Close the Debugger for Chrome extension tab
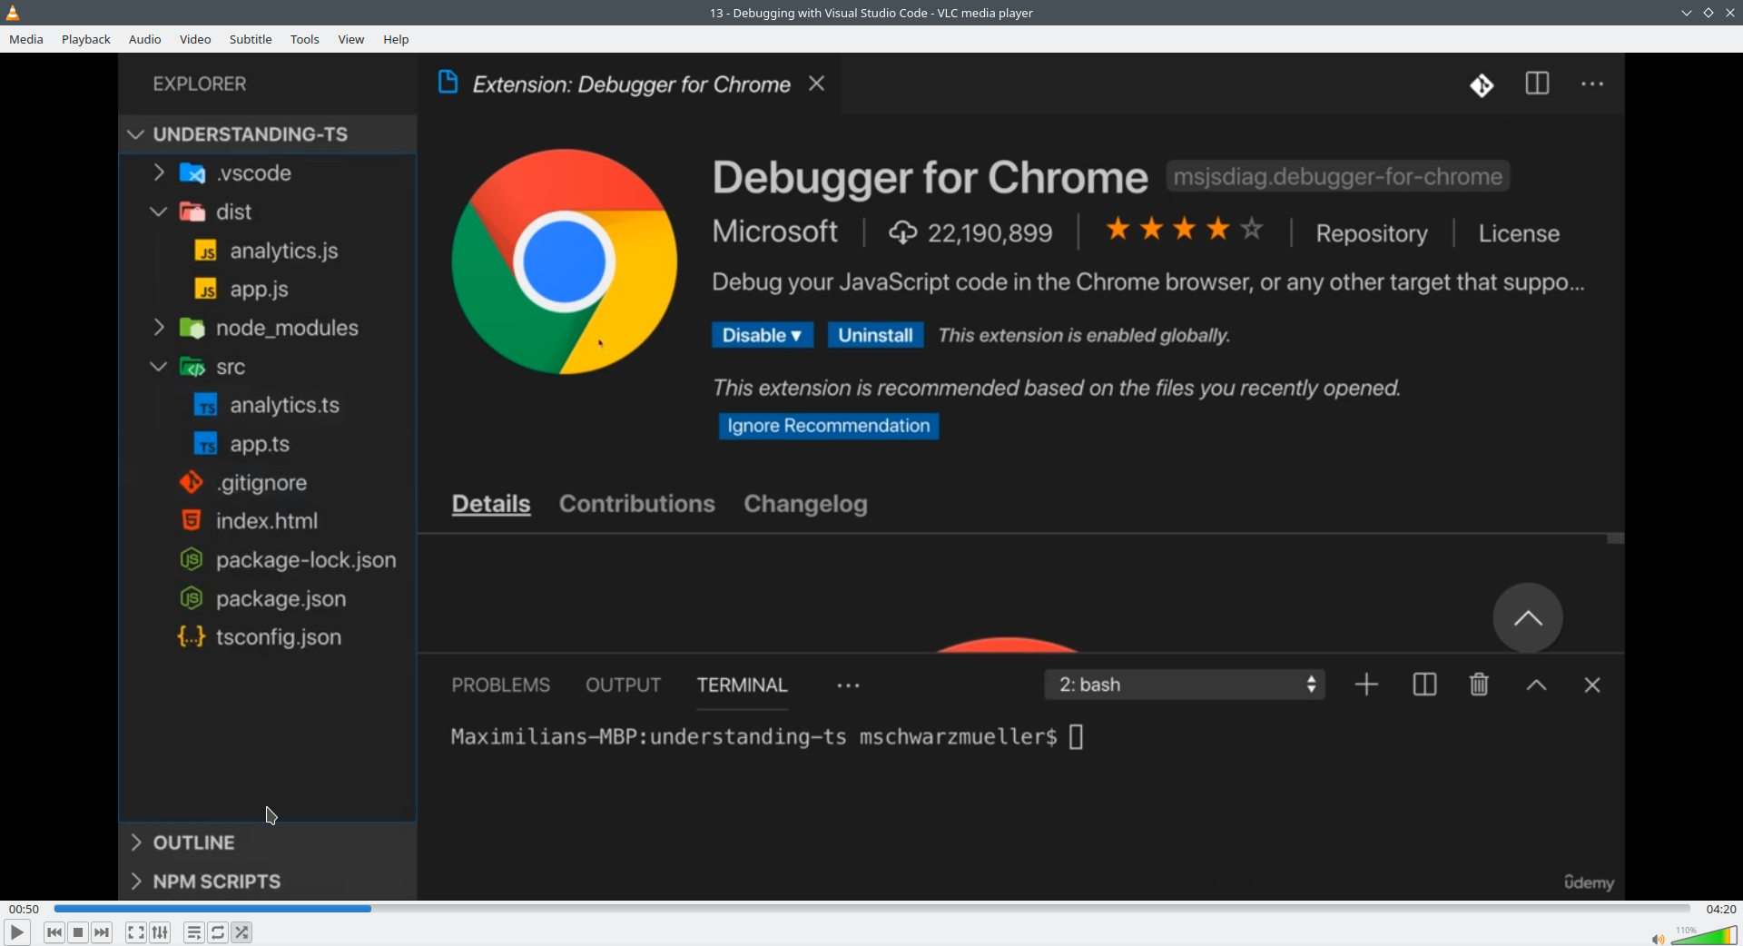The width and height of the screenshot is (1743, 946). 817,84
